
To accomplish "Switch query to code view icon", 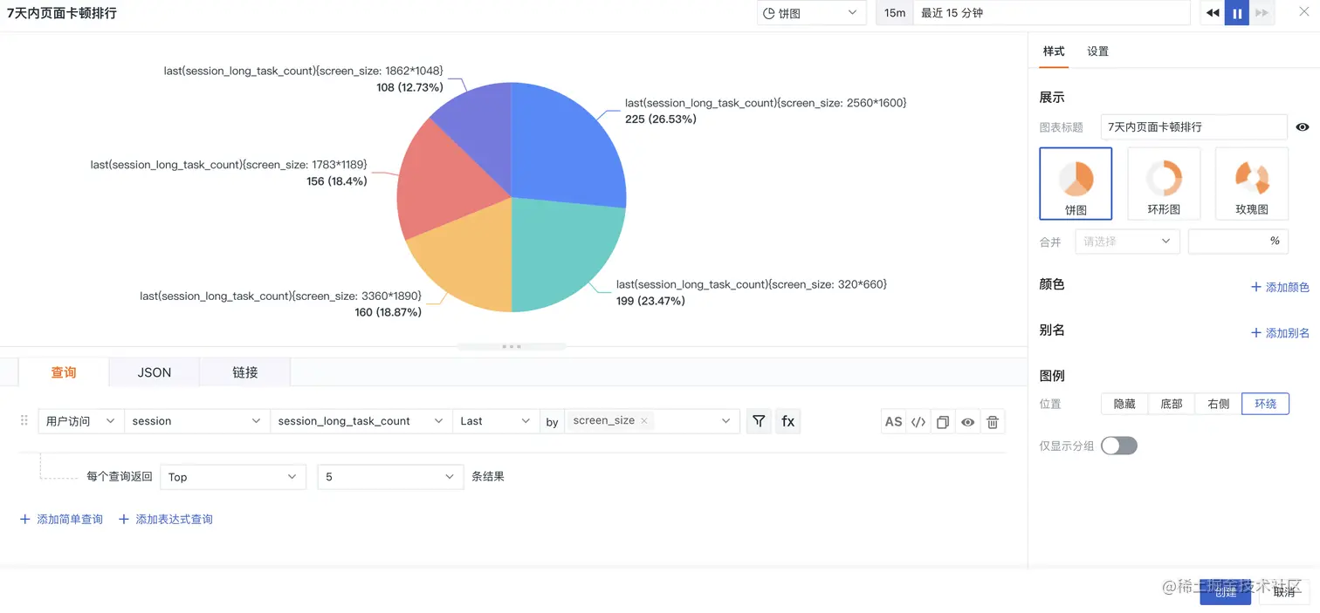I will click(918, 422).
